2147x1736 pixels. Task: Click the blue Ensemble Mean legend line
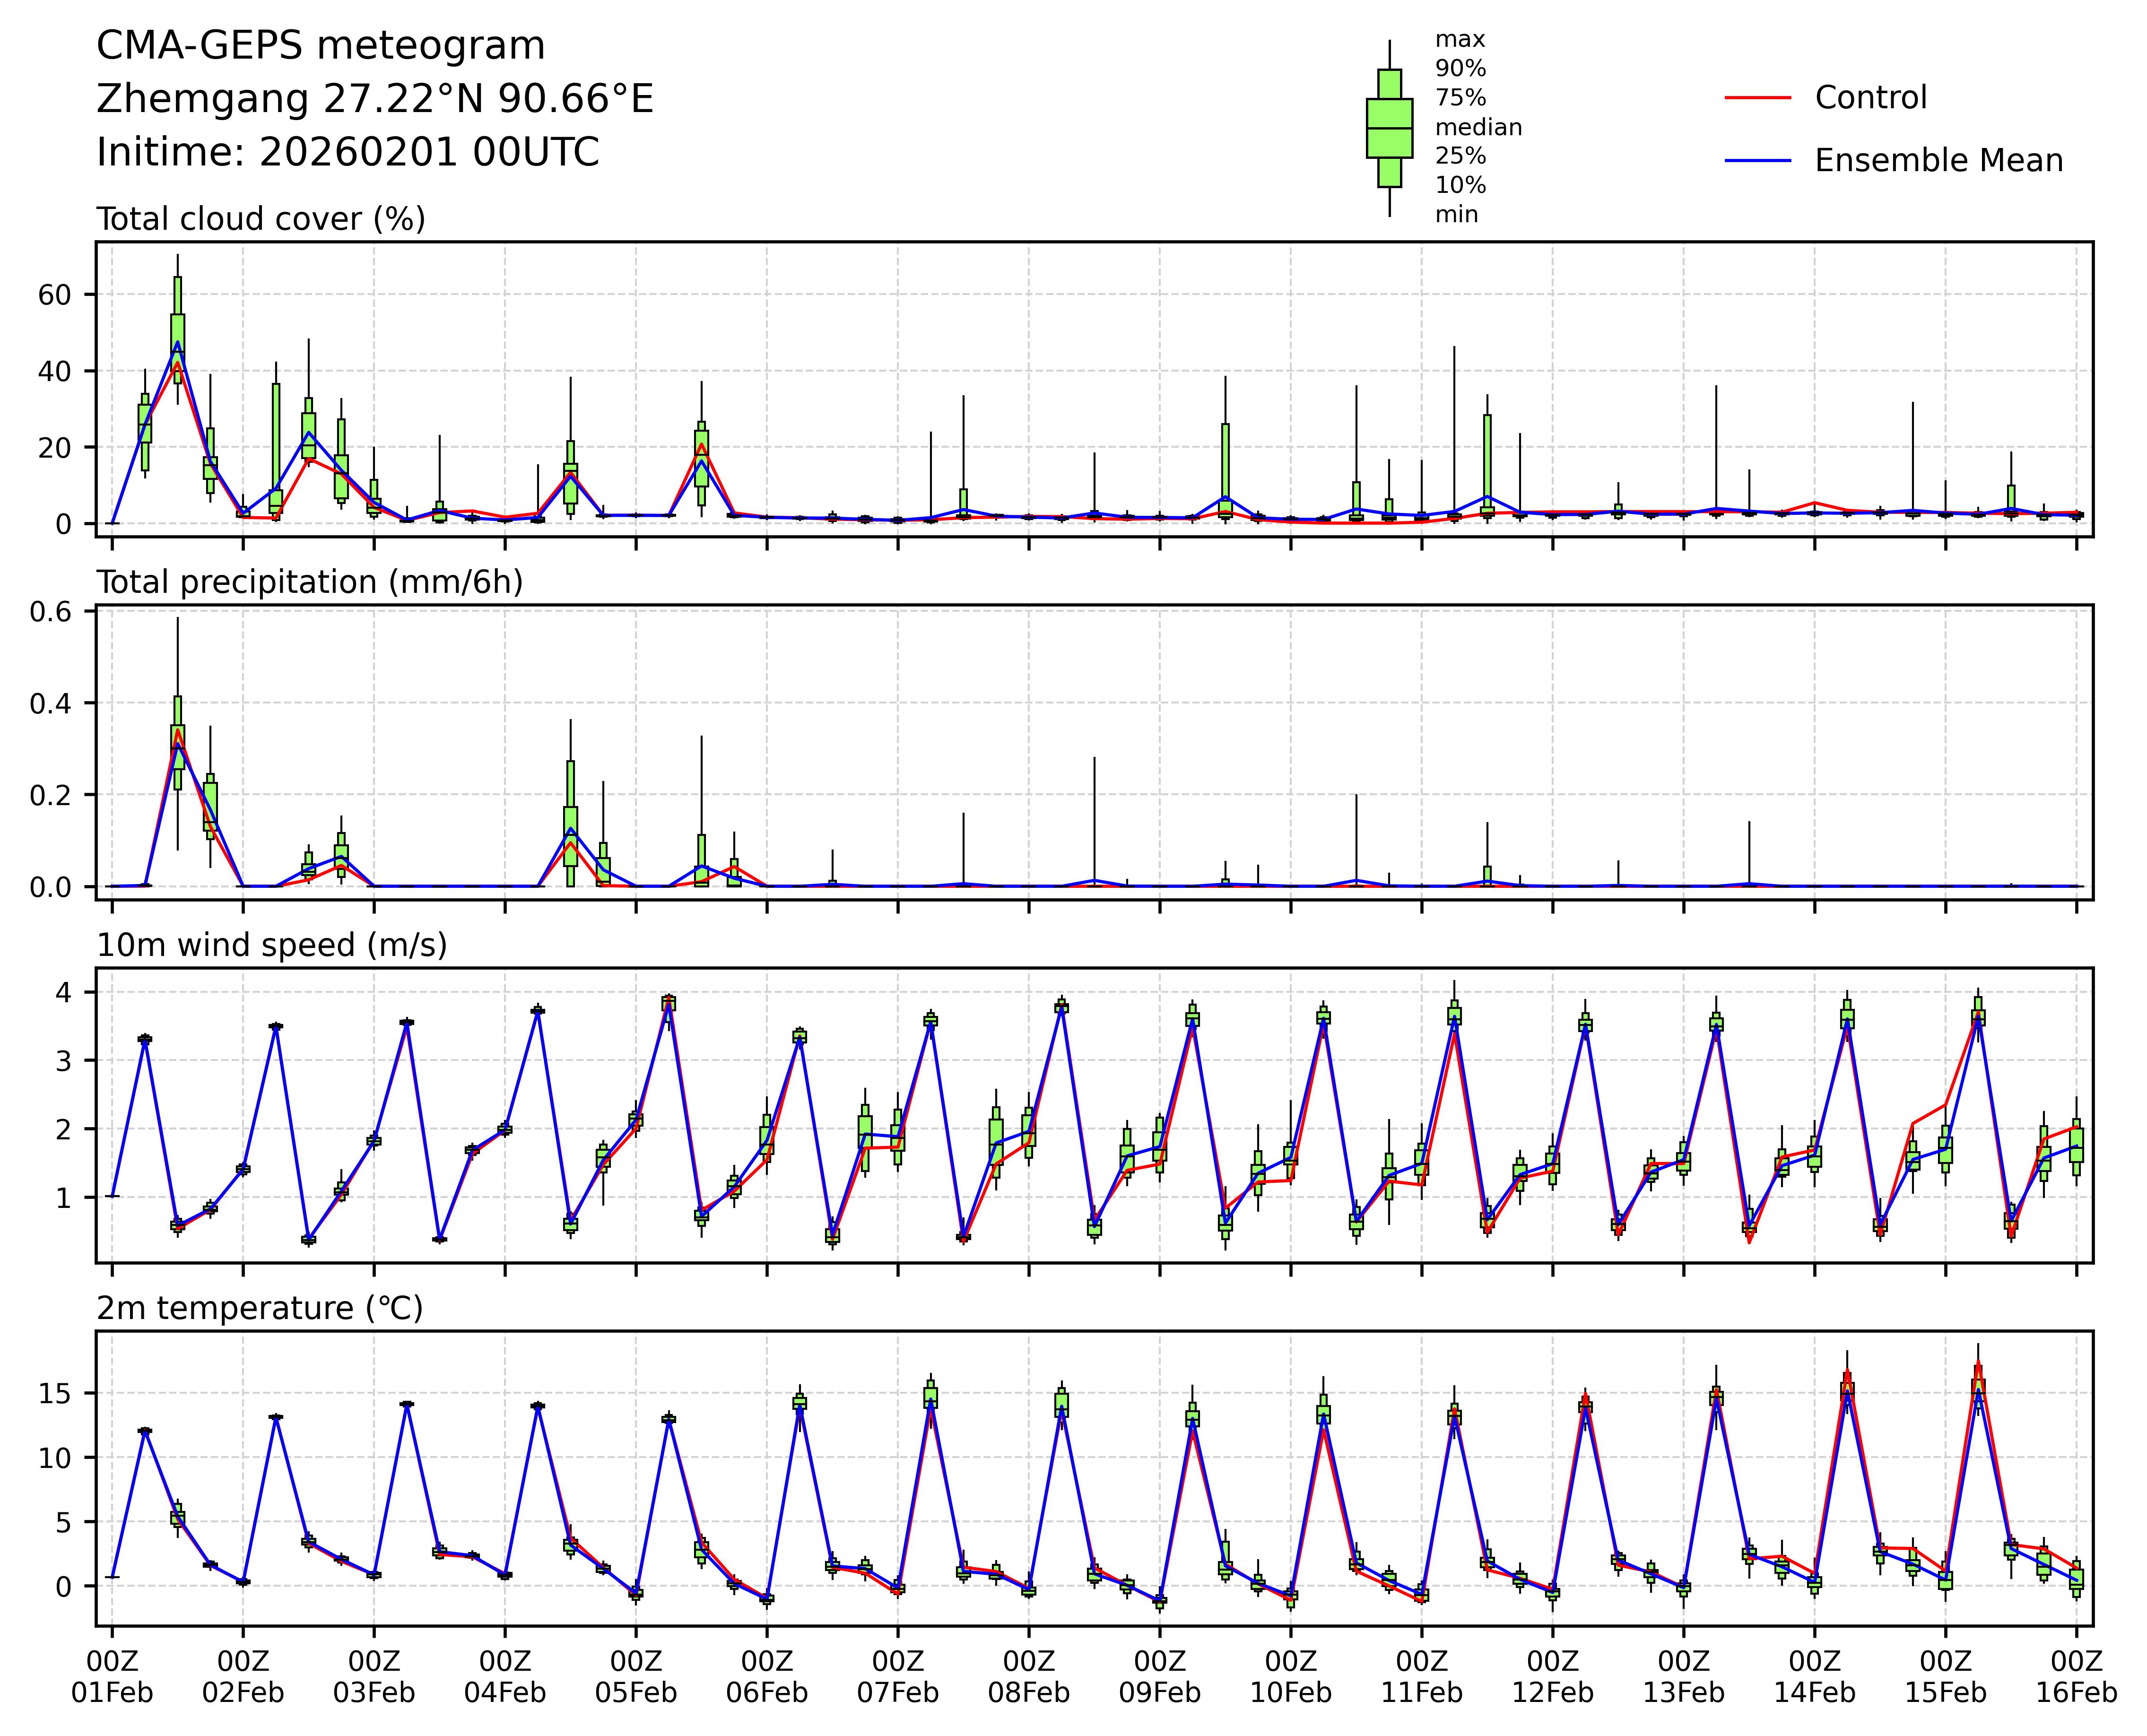point(1757,161)
